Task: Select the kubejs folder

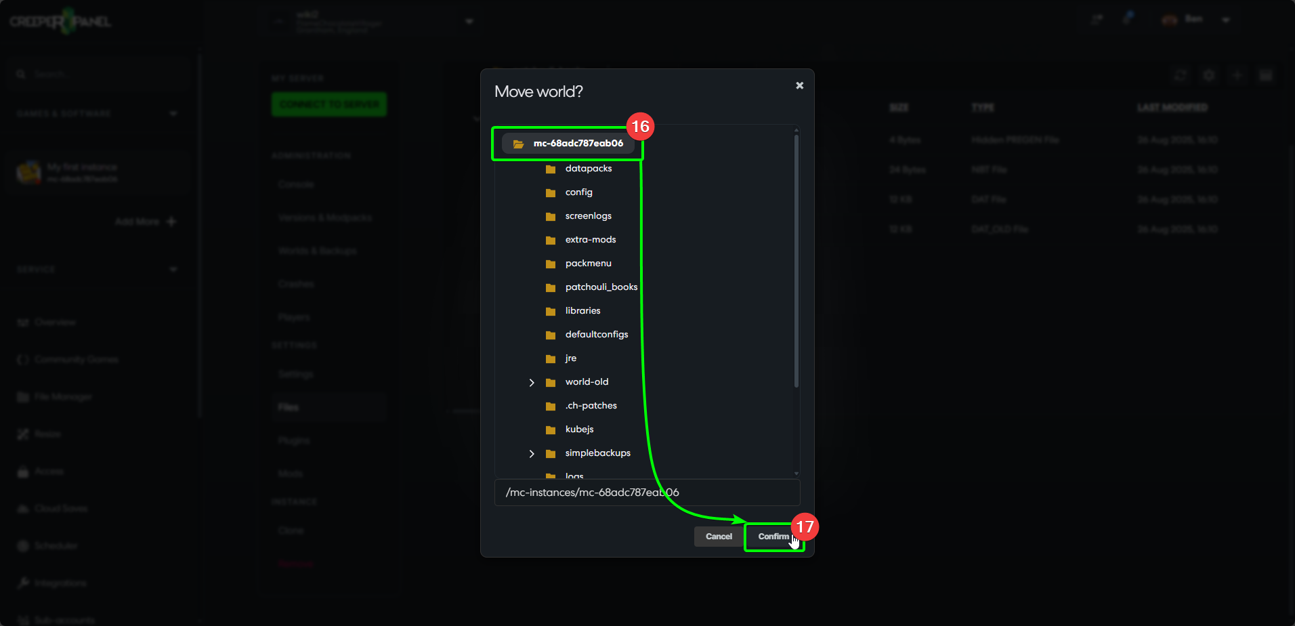Action: click(579, 430)
